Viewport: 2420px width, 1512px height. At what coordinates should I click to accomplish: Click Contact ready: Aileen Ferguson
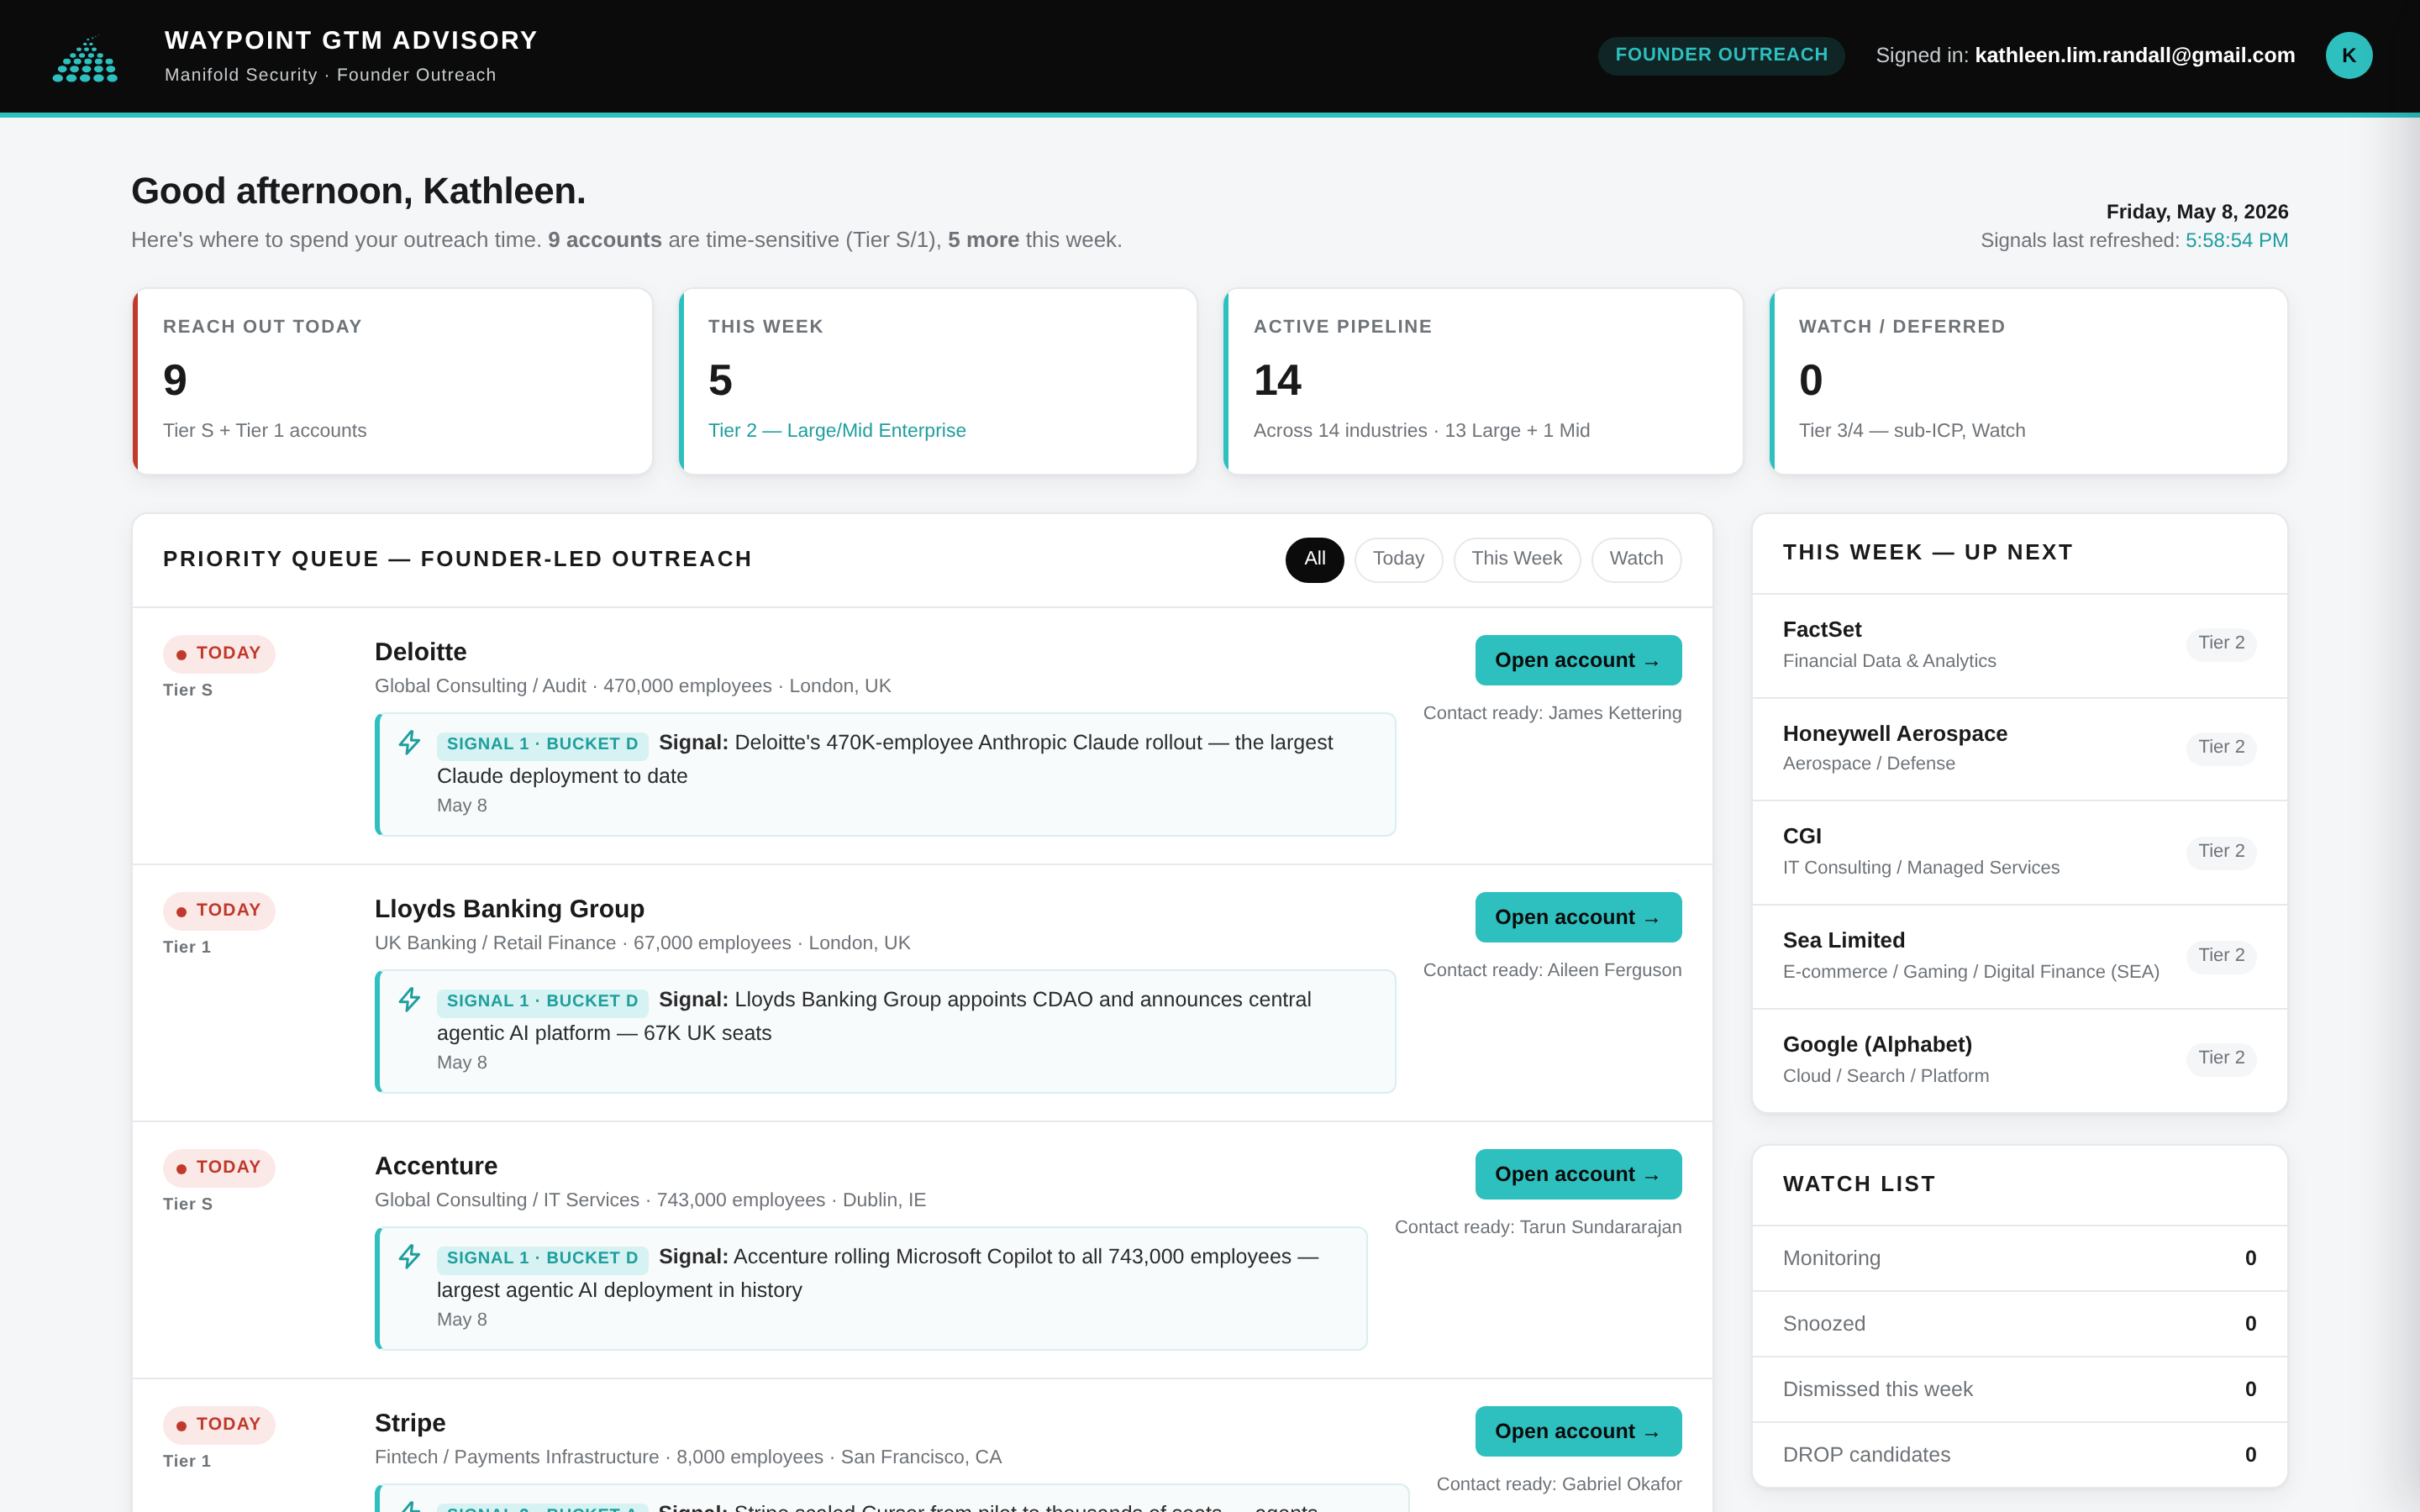[x=1552, y=970]
